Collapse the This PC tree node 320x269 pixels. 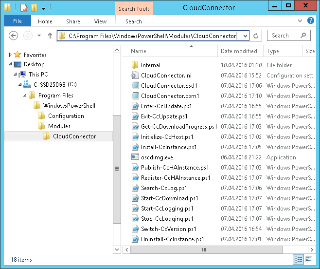click(x=15, y=74)
